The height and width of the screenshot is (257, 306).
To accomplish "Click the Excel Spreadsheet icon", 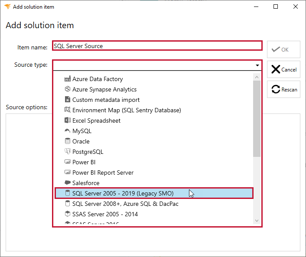I will tap(67, 120).
